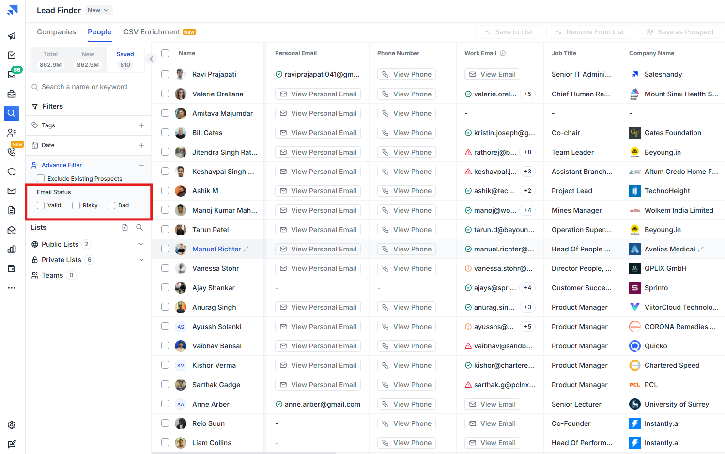Viewport: 725px width, 454px height.
Task: Click the Instantly.ai logo in Reio Suun row
Action: (635, 423)
